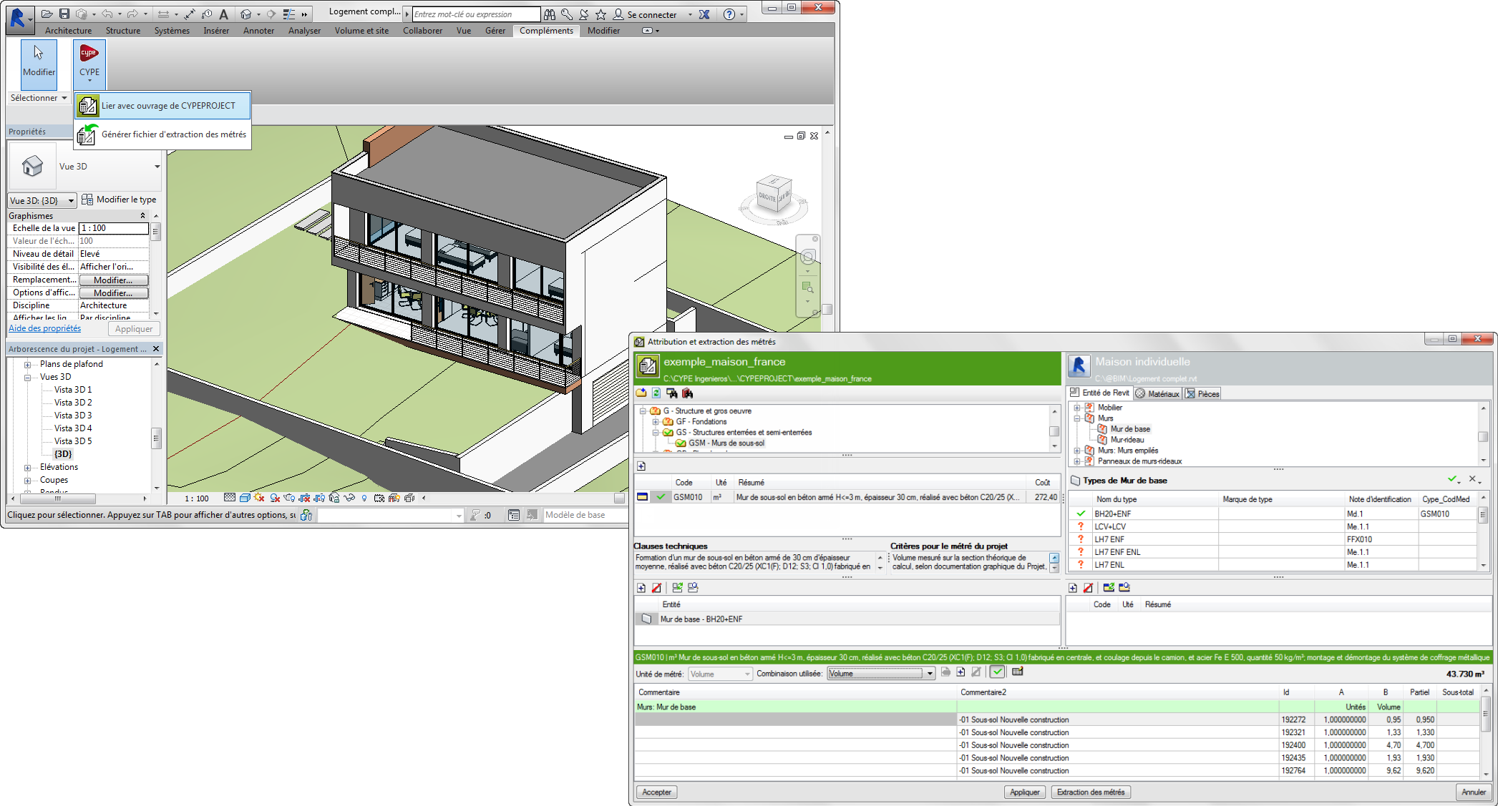Switch to the Pièces tab
Screen dimensions: 1498x806
(1202, 394)
